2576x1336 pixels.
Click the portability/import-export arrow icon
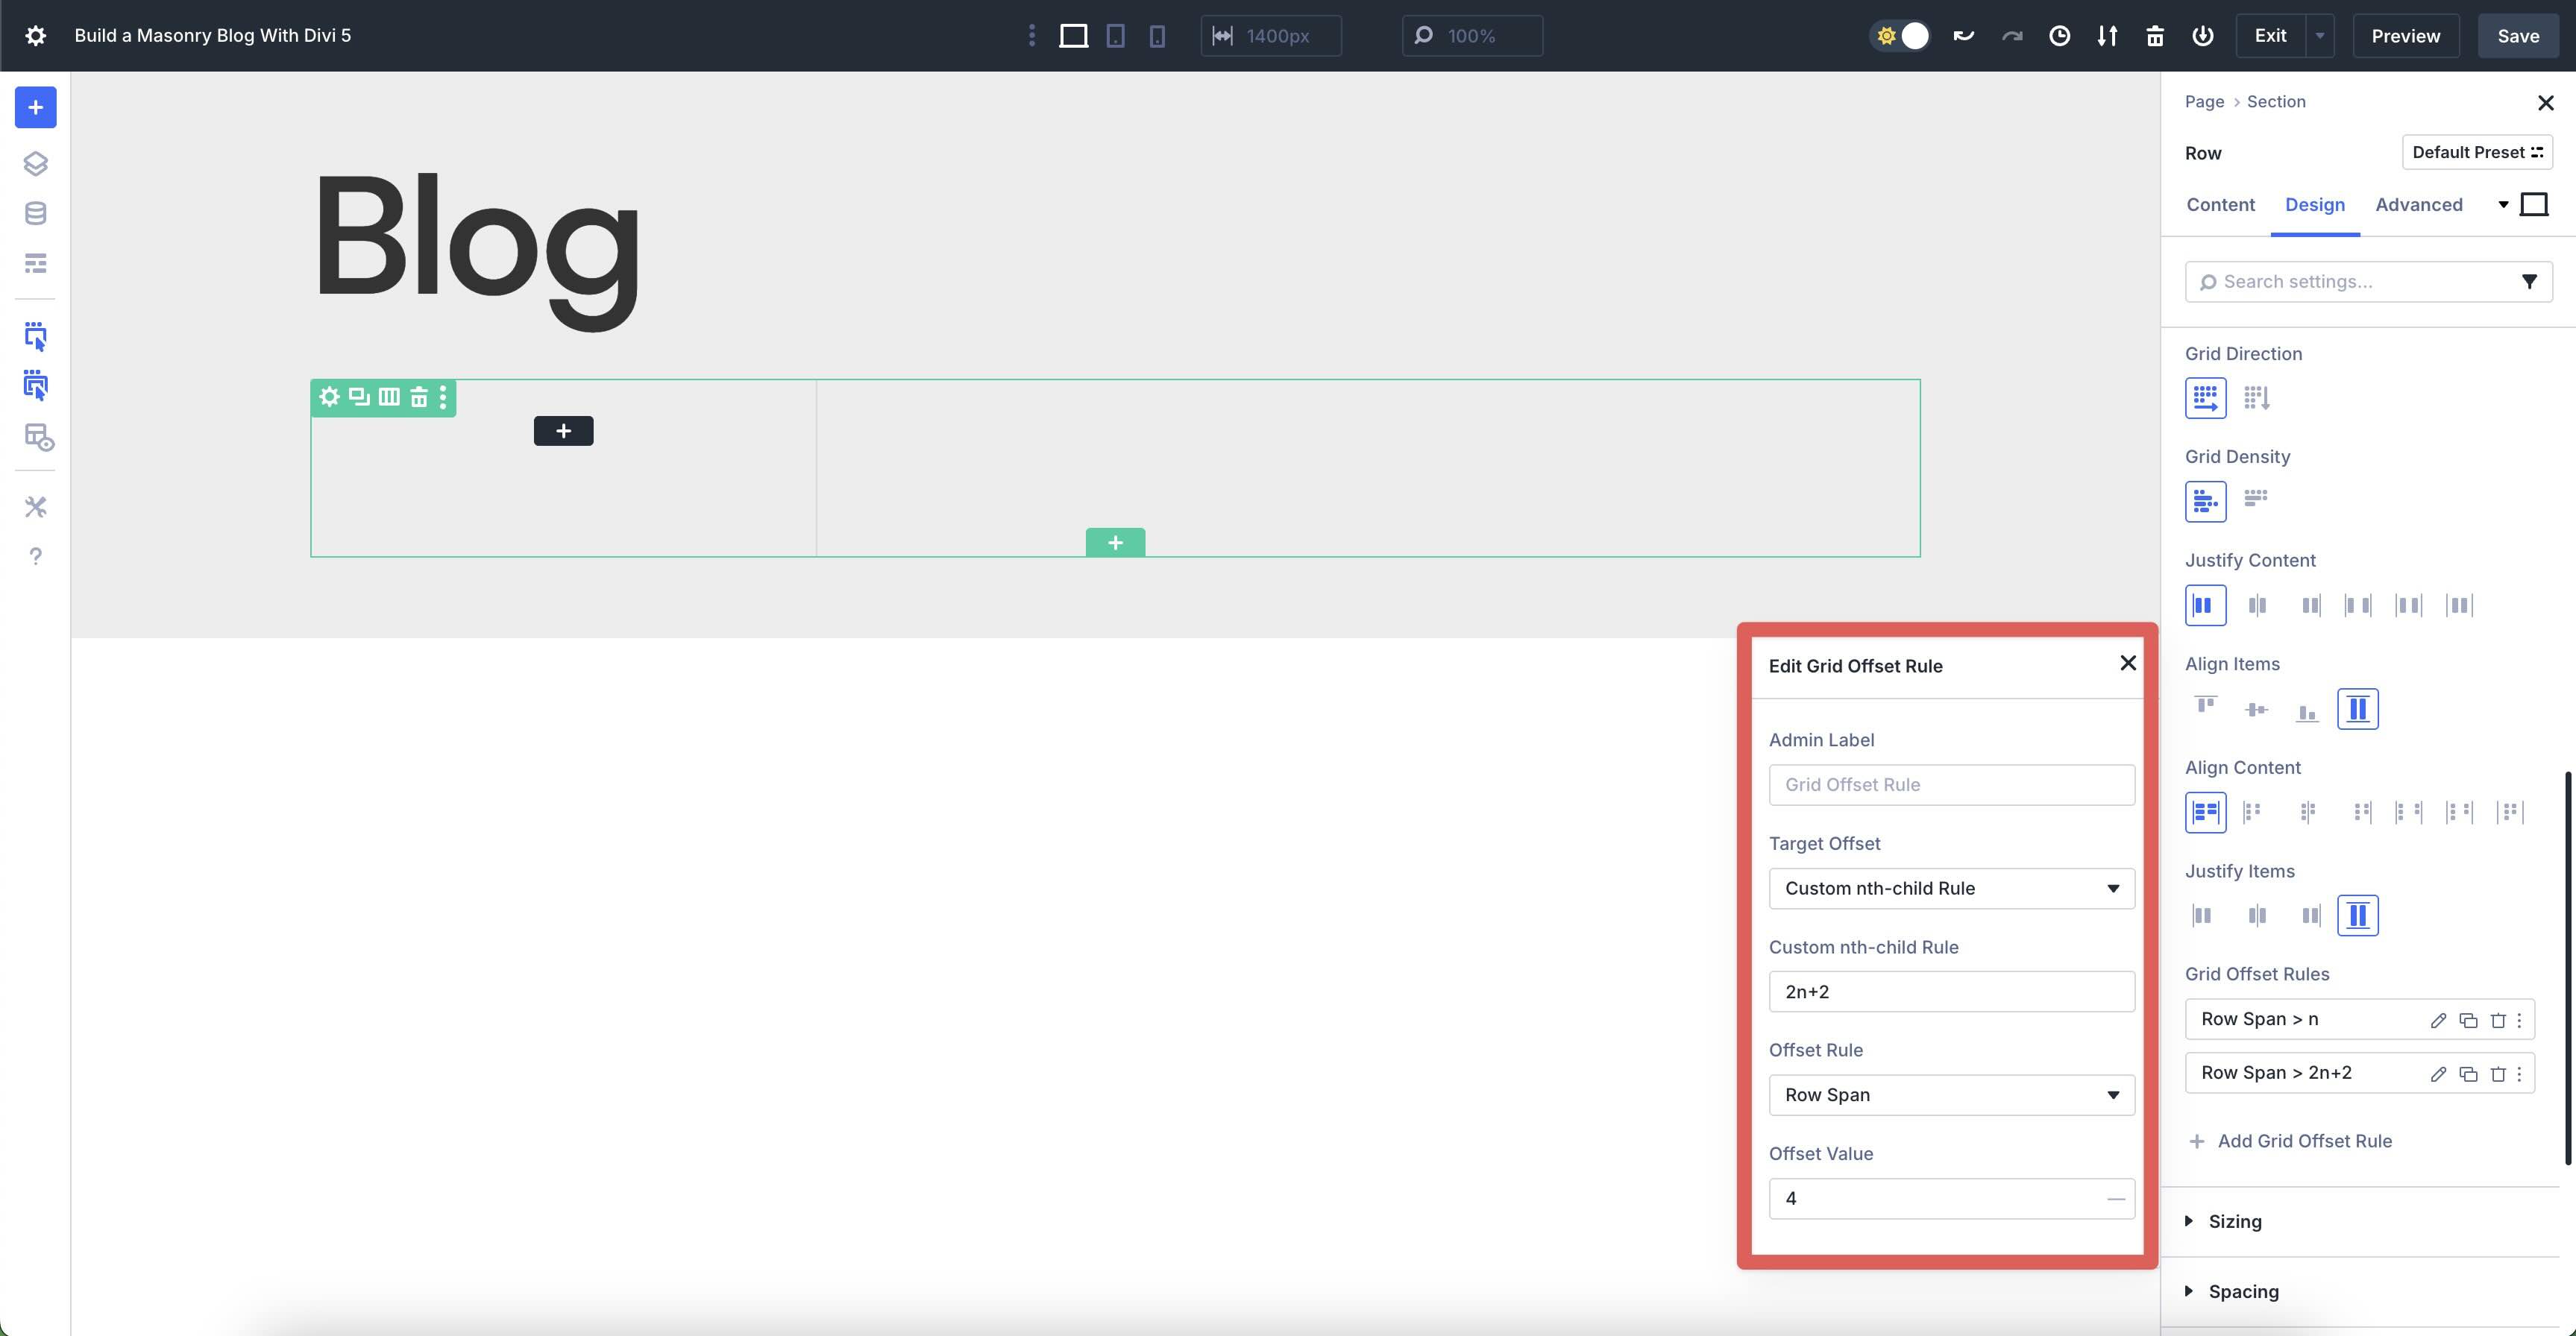tap(2107, 35)
